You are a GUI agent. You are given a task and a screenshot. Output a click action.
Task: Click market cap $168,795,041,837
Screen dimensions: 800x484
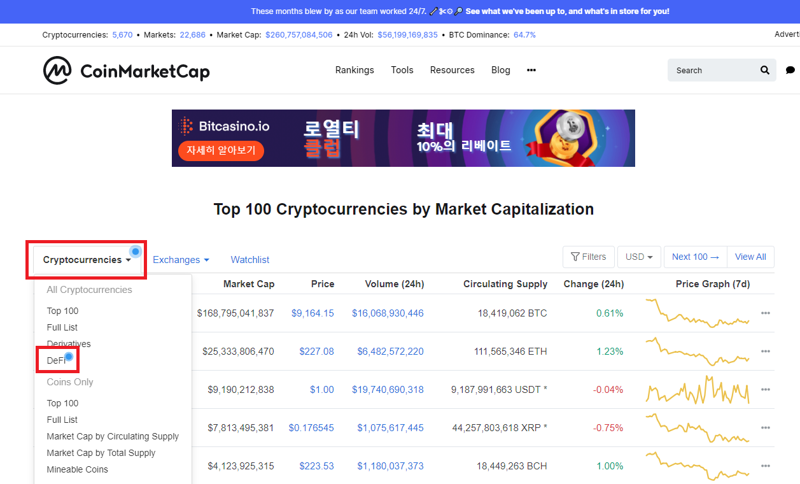(x=235, y=313)
